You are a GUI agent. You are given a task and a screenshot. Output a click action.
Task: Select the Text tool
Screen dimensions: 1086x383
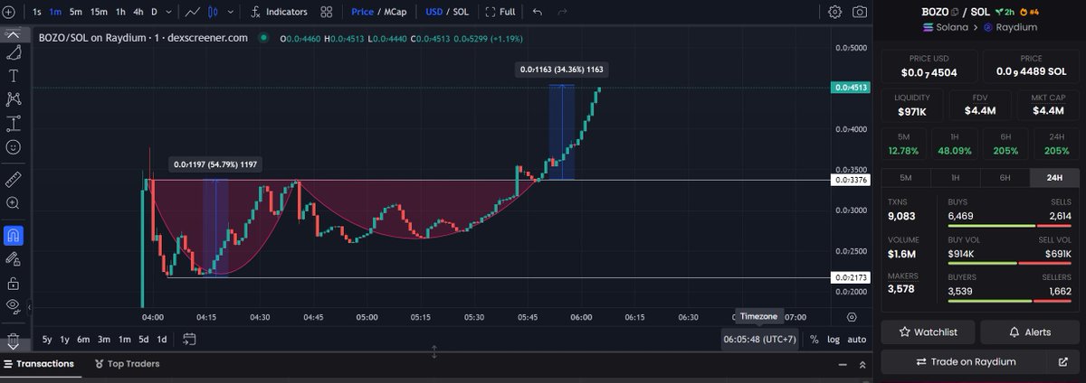coord(14,76)
